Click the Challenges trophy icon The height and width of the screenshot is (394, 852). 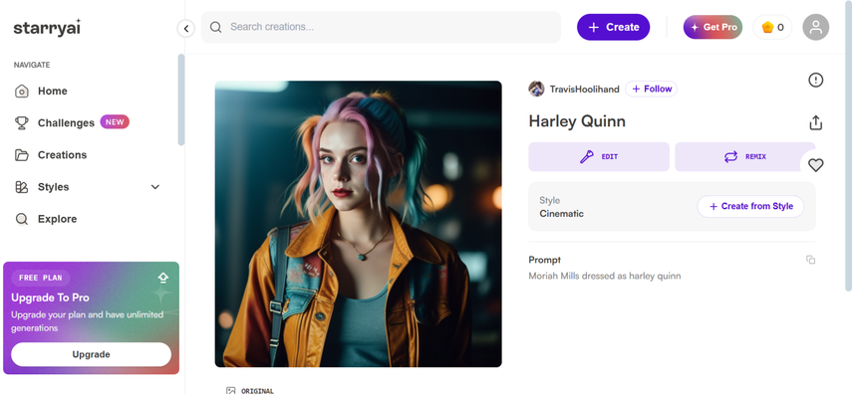[x=21, y=123]
